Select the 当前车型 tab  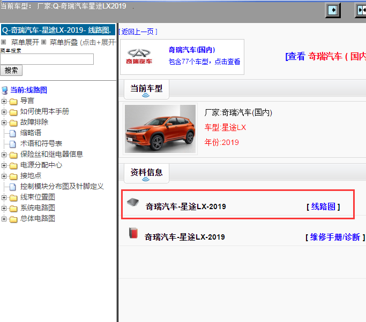pos(146,89)
